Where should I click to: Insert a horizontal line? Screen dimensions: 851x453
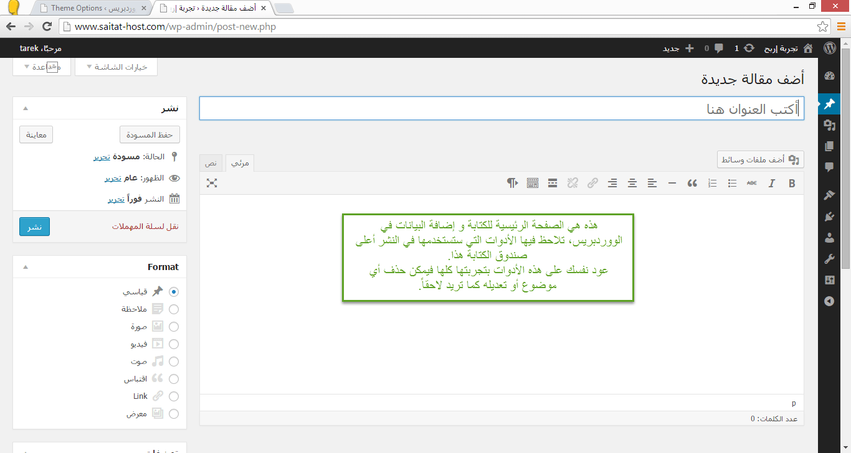coord(672,183)
